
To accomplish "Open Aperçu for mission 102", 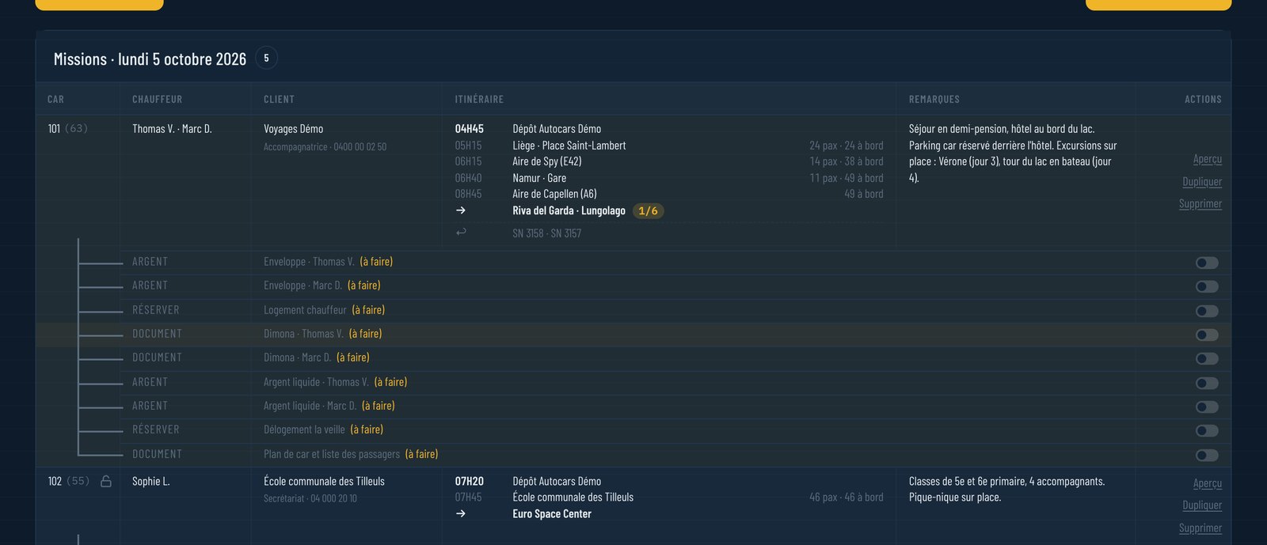I will coord(1208,483).
